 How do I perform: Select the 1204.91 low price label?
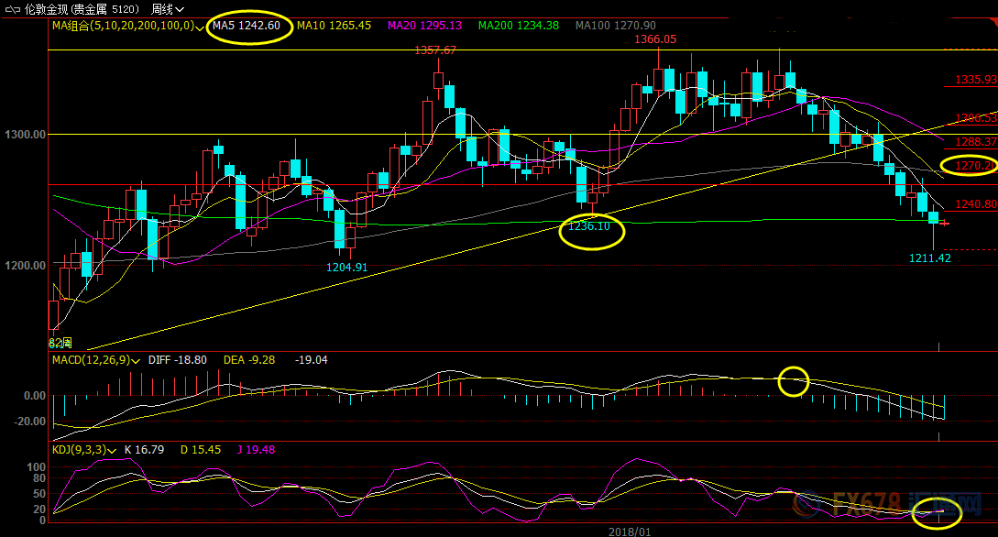[346, 268]
